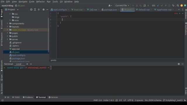Open the Services tool window button
This screenshot has height=105, width=187.
tap(53, 97)
